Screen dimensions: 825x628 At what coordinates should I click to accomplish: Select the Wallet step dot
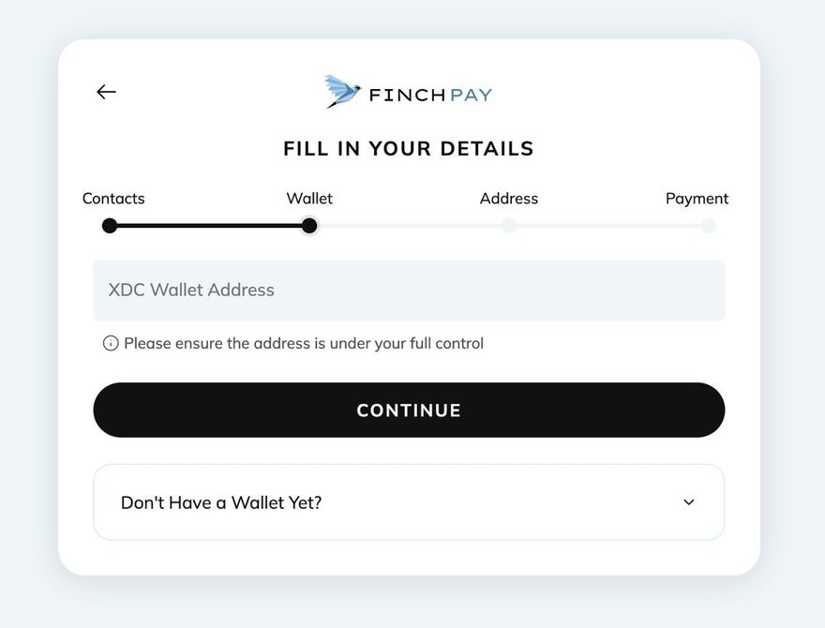point(309,226)
